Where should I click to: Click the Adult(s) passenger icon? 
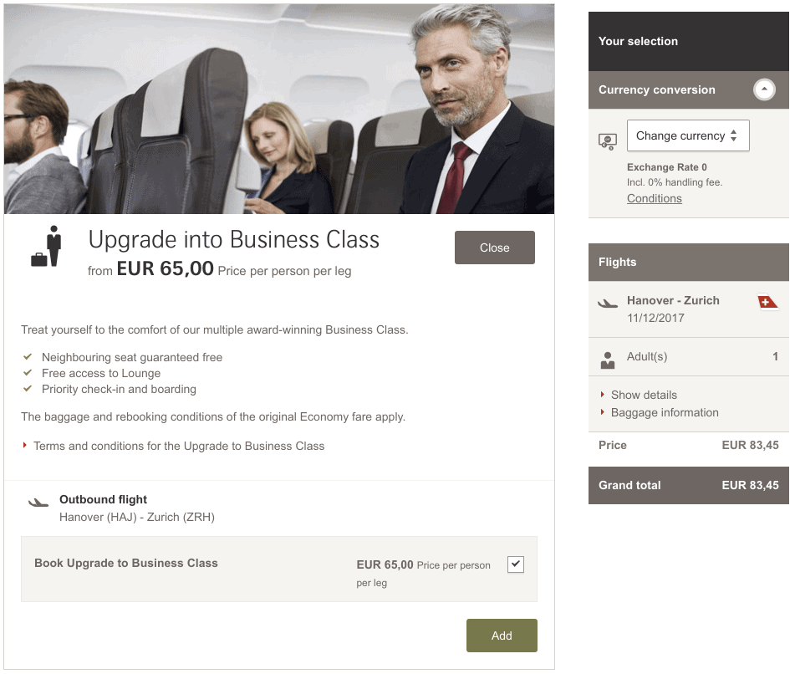(x=608, y=360)
